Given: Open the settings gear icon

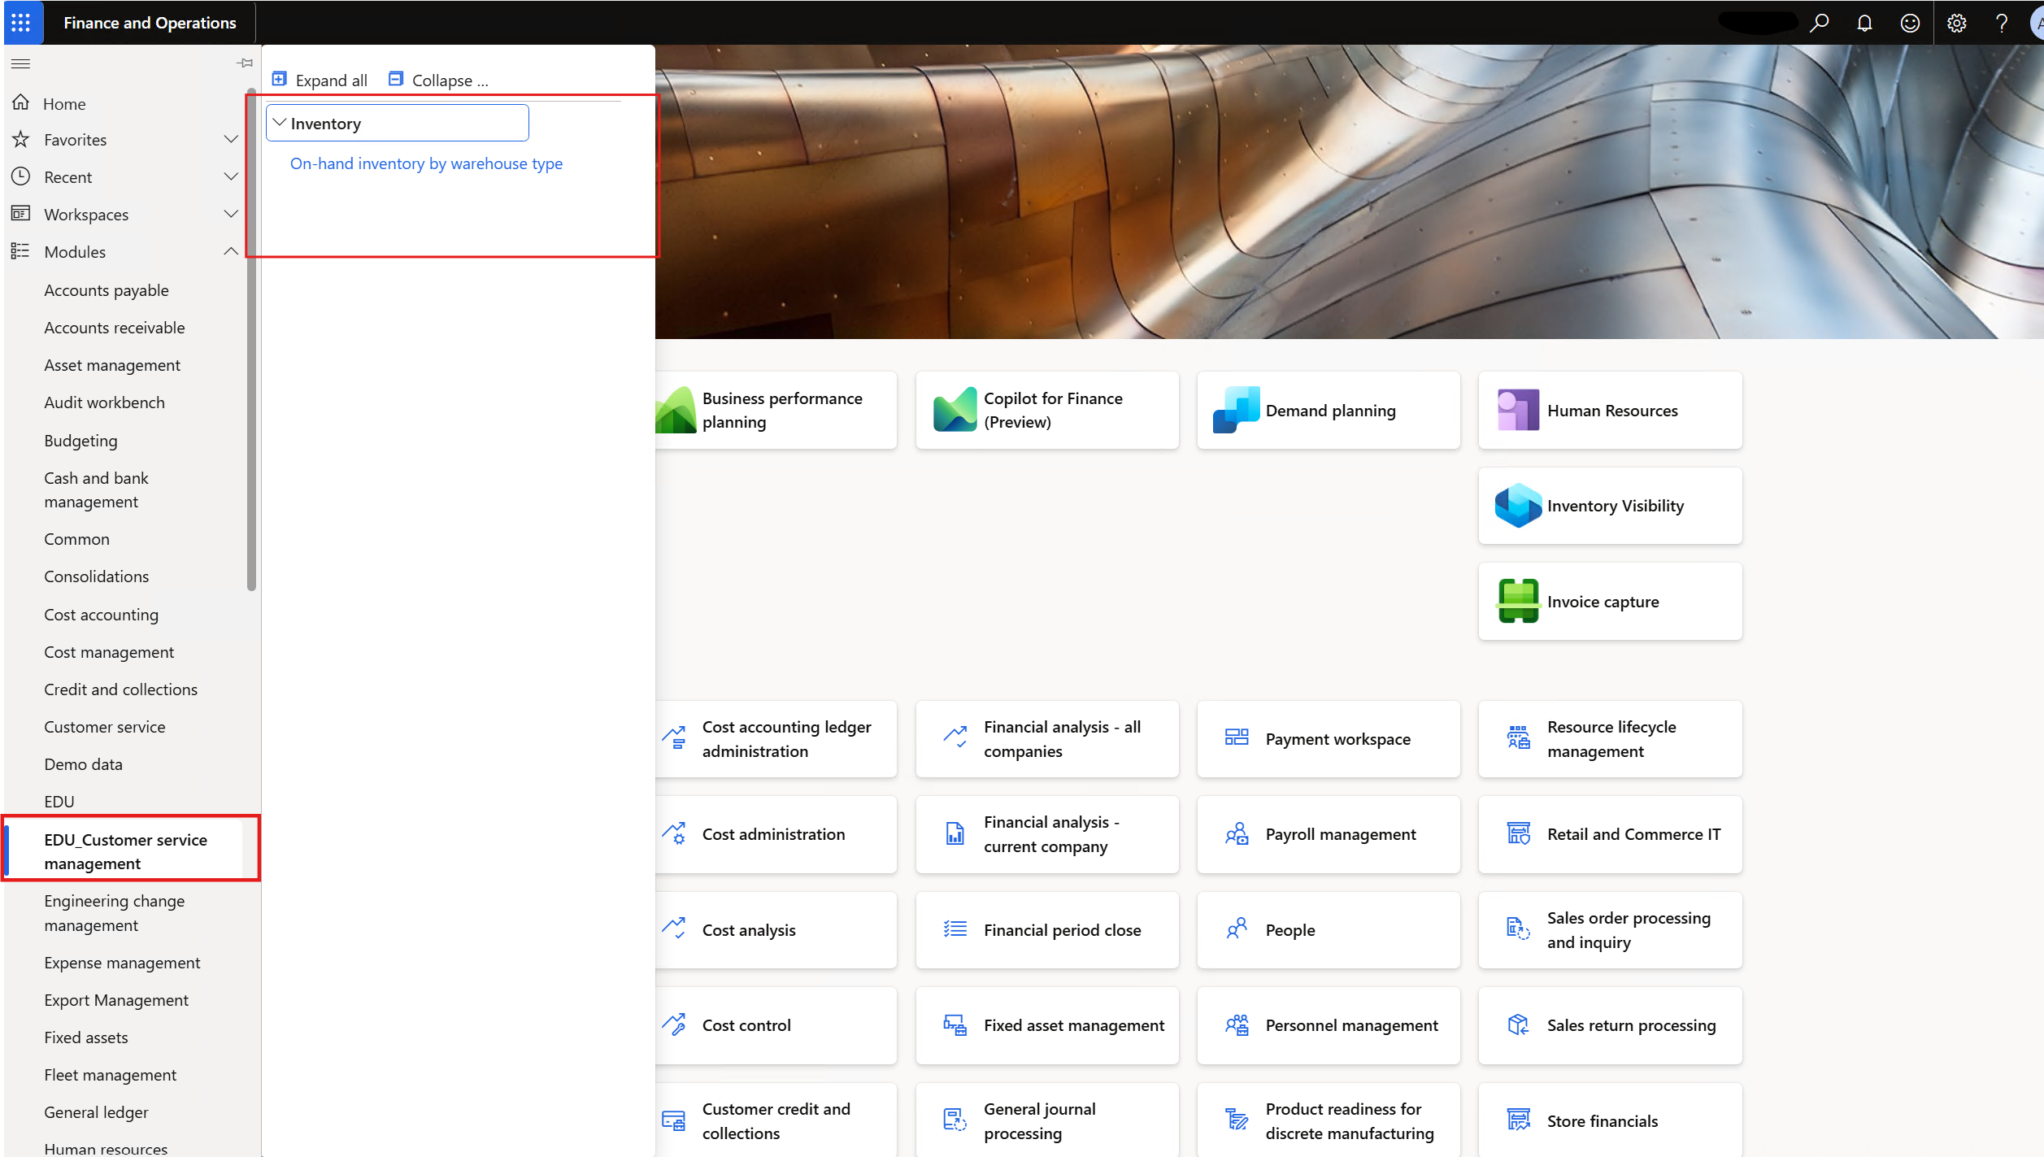Looking at the screenshot, I should coord(1956,23).
